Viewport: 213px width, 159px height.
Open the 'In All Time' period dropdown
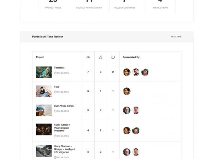point(176,37)
